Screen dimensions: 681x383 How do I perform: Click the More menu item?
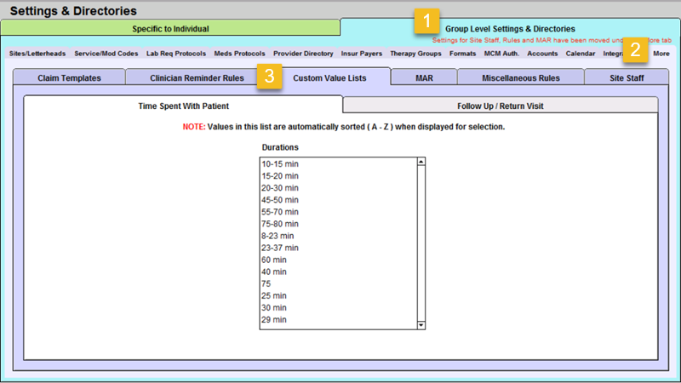pyautogui.click(x=661, y=54)
